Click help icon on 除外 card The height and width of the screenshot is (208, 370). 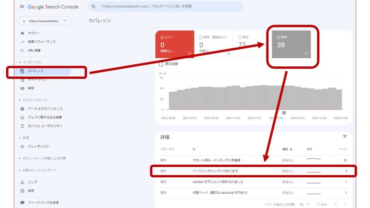coord(306,54)
